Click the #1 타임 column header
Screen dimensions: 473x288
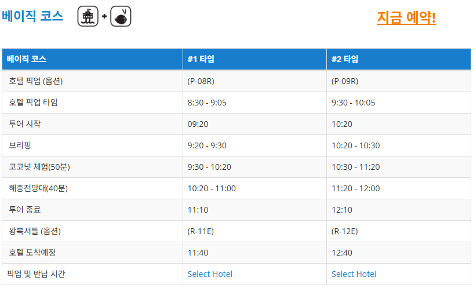pos(201,59)
